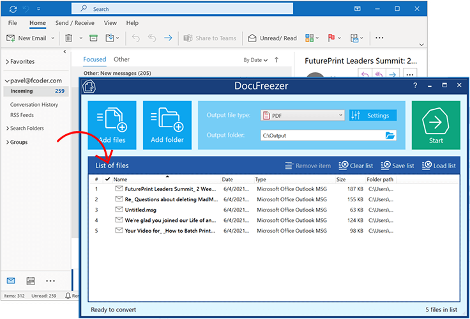470x319 pixels.
Task: Click the red Follow Up flag icon
Action: tap(331, 38)
